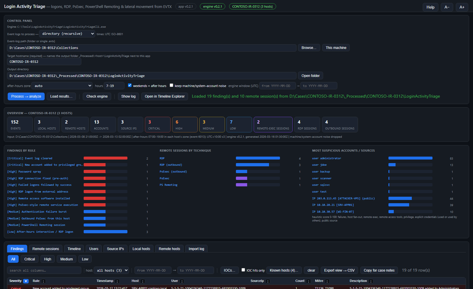Click the Rule column sort icon

(43, 281)
